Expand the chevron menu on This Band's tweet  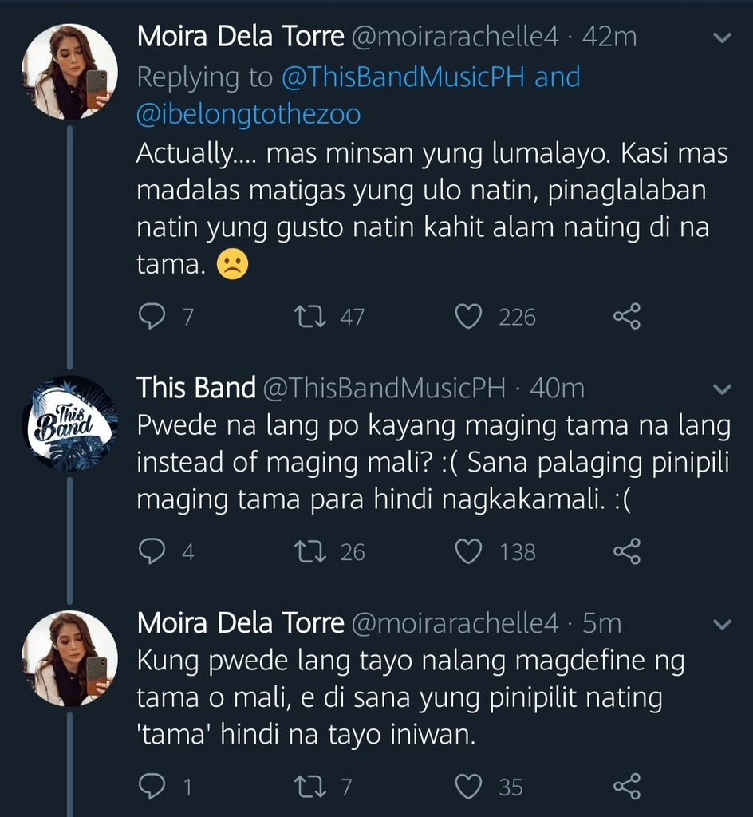[721, 389]
